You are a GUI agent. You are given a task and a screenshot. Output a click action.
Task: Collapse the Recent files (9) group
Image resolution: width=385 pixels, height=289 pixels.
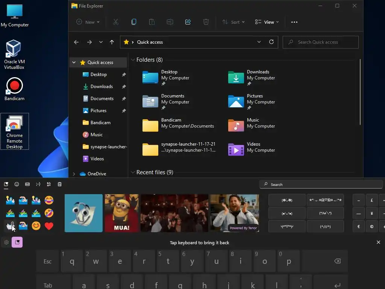(x=133, y=172)
